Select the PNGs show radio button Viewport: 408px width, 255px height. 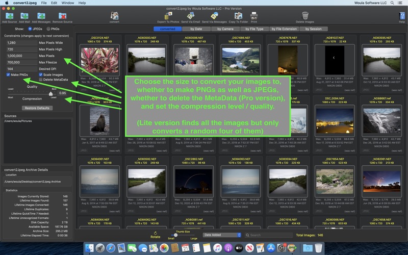[48, 29]
